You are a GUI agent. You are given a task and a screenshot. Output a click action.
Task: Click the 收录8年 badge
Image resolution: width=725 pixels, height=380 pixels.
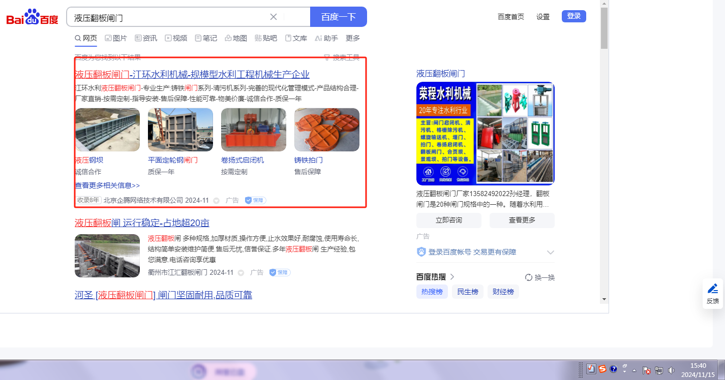tap(88, 200)
